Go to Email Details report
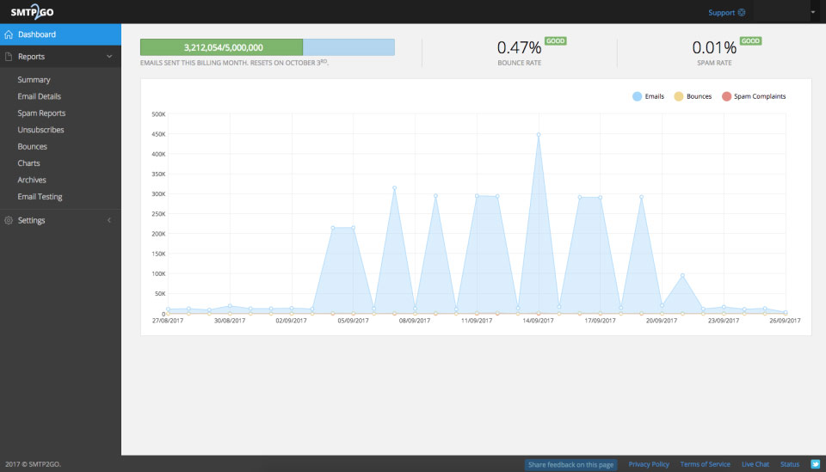Screen dimensions: 826x472 (39, 96)
